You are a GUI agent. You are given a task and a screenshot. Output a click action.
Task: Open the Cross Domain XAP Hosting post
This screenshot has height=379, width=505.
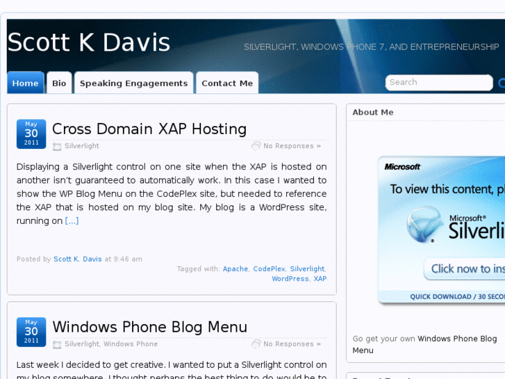point(149,129)
